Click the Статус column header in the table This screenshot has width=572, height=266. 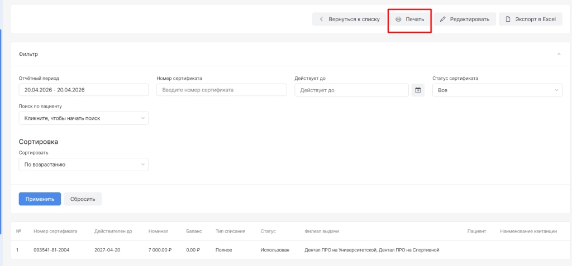pyautogui.click(x=268, y=231)
